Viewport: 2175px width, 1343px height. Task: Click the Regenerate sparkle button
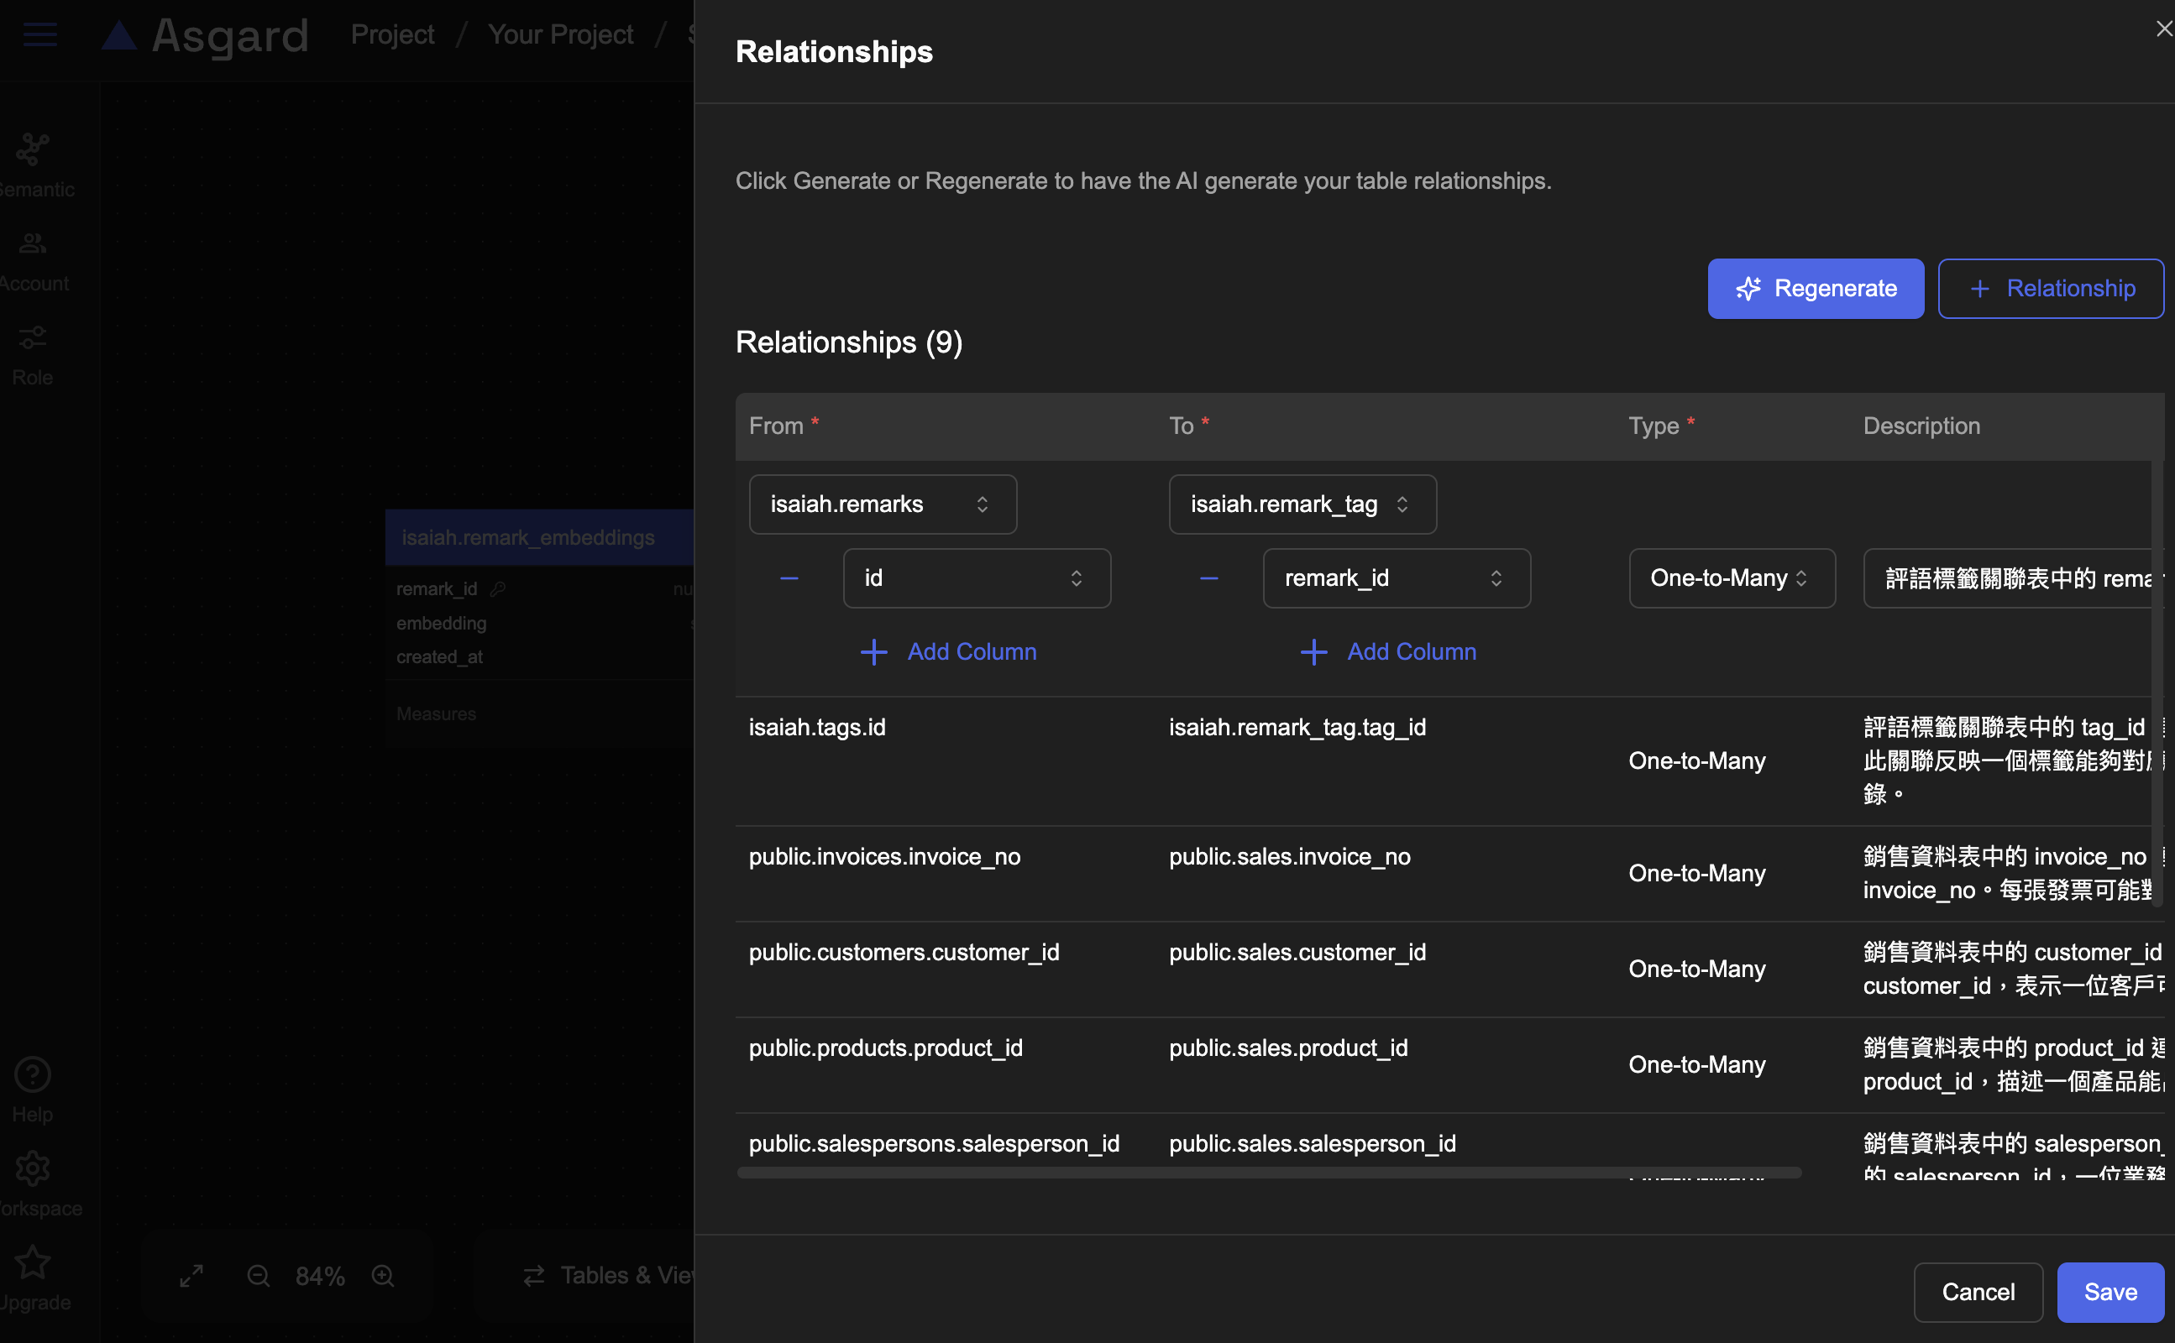click(1816, 289)
